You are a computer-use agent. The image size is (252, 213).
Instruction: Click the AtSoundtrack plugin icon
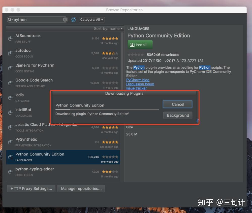point(10,38)
